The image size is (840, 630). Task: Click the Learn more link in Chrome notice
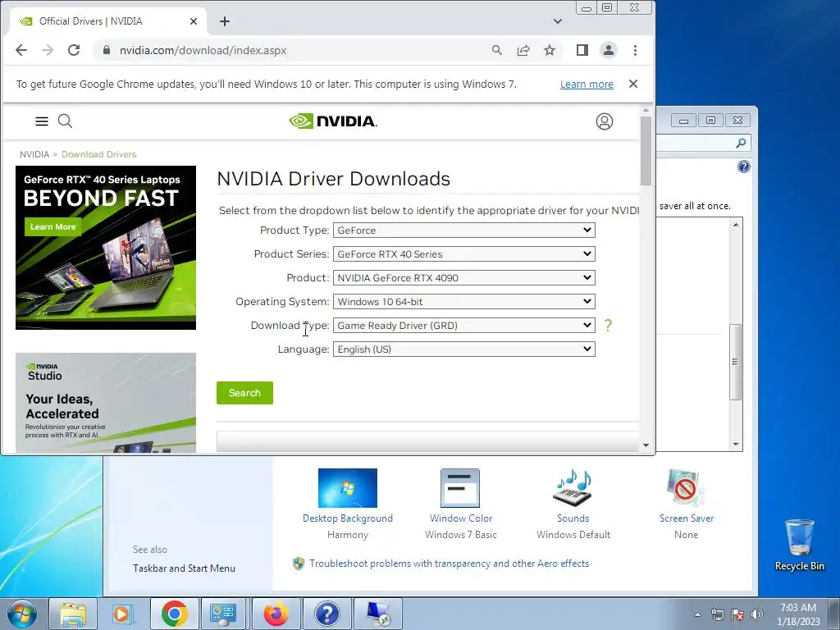587,84
